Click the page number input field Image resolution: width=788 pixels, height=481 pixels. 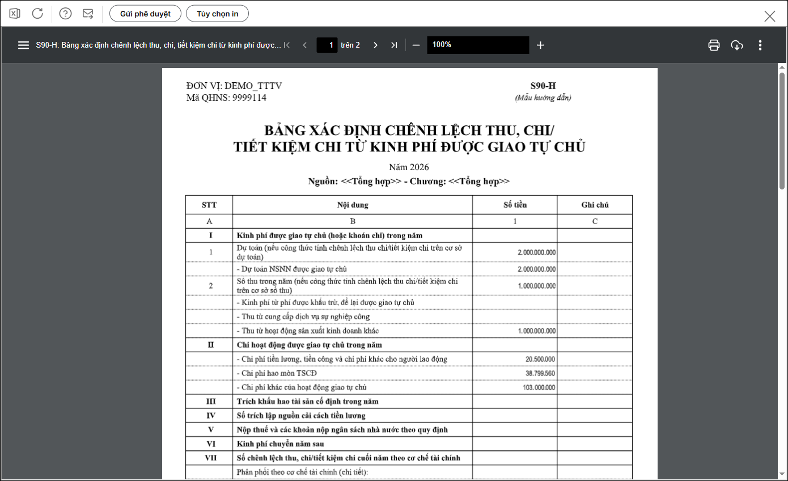[327, 45]
